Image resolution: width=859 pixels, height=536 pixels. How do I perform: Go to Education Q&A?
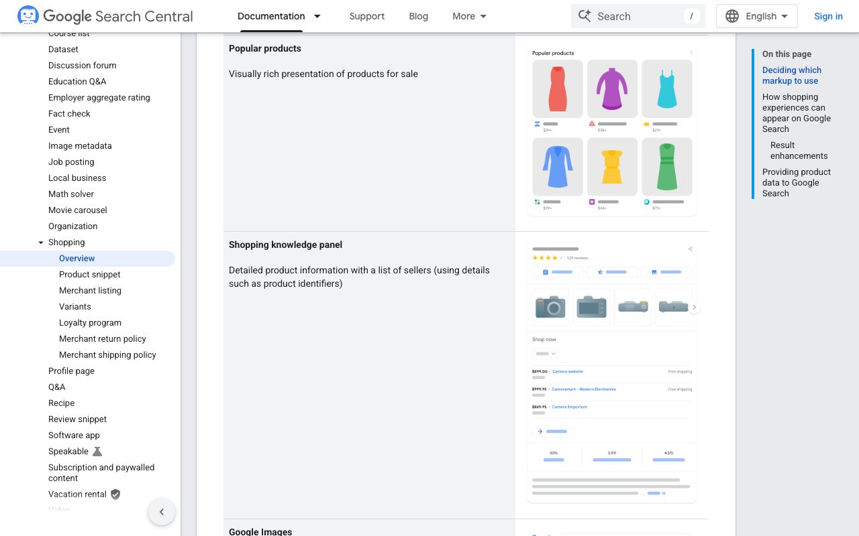click(x=77, y=82)
